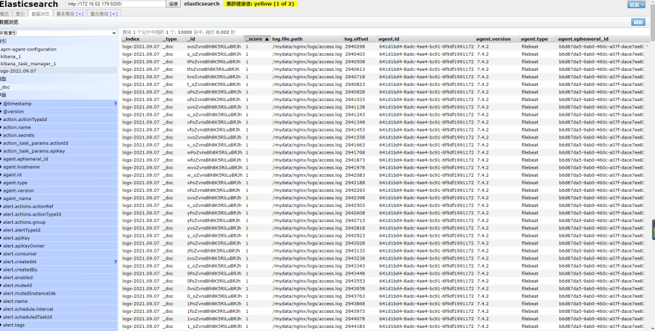Click the 连接 connect button
Image resolution: width=655 pixels, height=331 pixels.
(x=173, y=4)
